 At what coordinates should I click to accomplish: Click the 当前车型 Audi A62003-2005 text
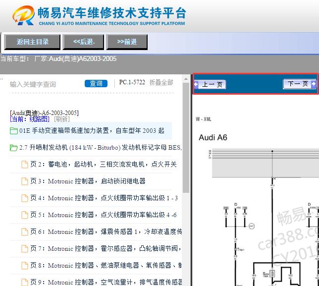click(x=58, y=59)
